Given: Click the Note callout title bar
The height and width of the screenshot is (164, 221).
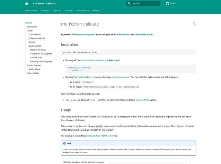Looking at the screenshot, I should click(x=128, y=143).
